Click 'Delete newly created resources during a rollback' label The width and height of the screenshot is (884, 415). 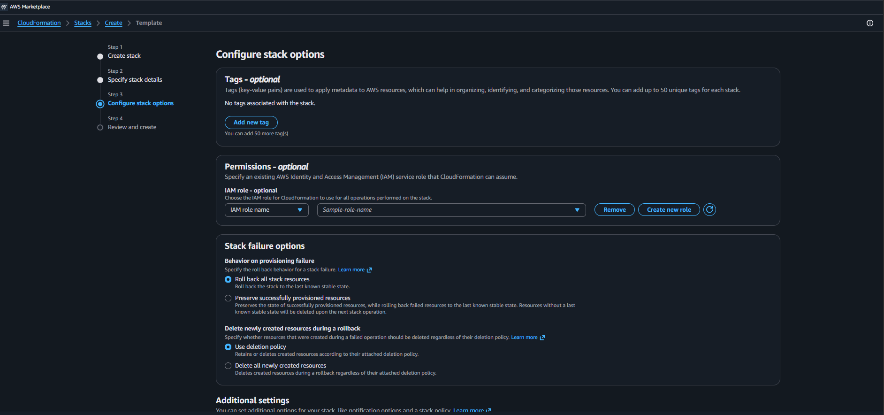[x=292, y=329]
